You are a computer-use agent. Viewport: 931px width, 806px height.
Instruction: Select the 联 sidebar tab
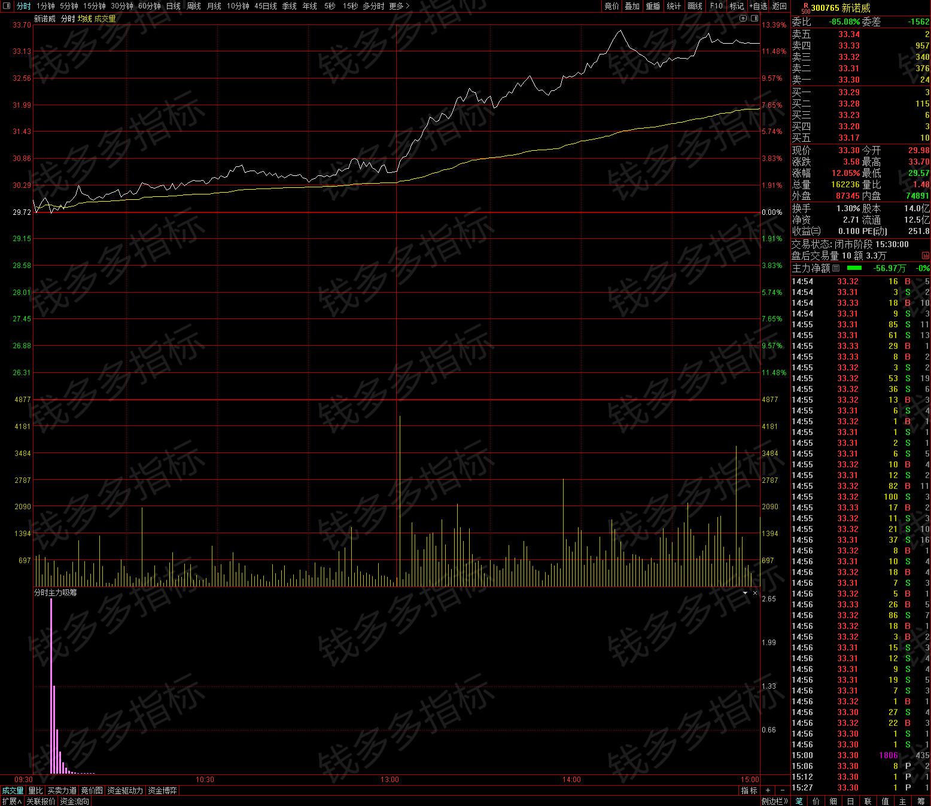[868, 801]
